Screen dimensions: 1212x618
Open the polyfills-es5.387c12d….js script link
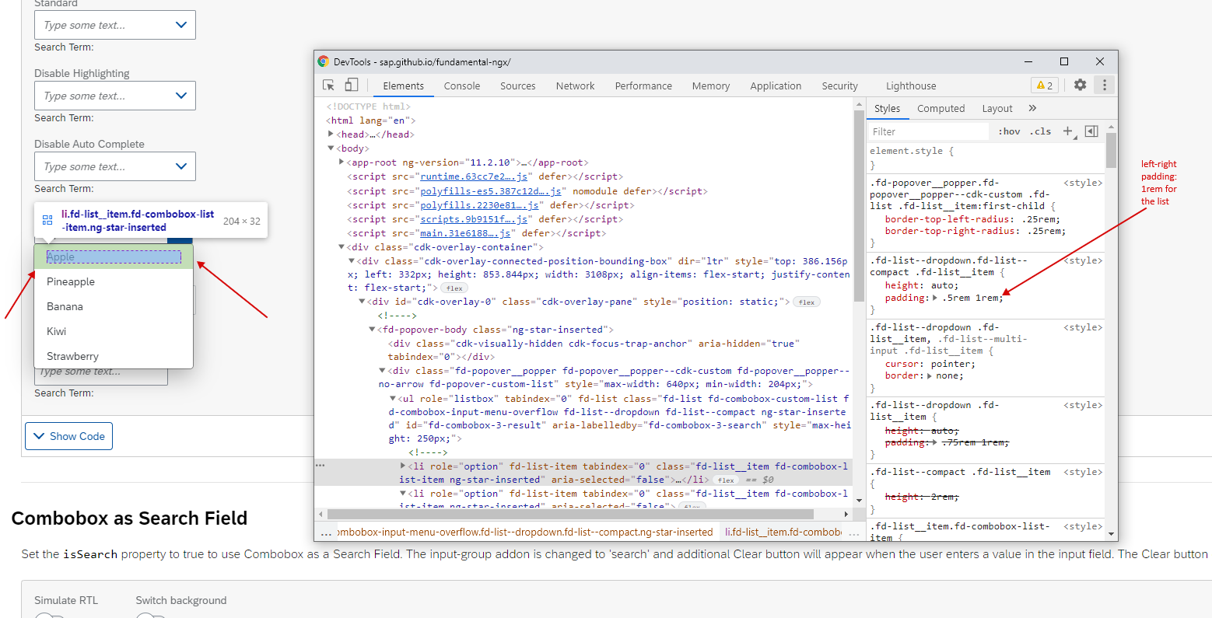490,191
